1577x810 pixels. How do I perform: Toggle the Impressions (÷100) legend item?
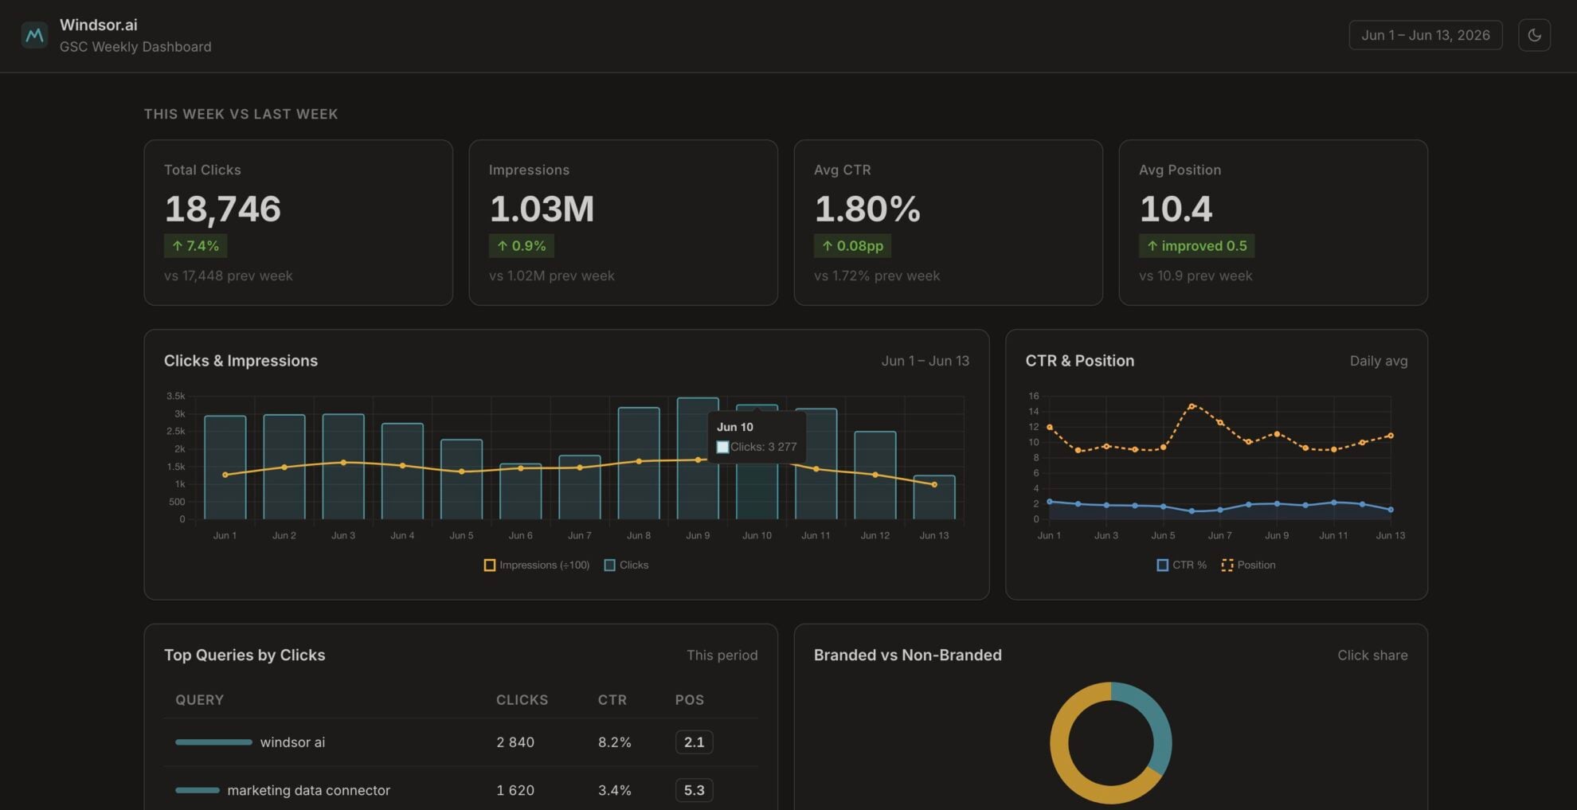click(537, 565)
